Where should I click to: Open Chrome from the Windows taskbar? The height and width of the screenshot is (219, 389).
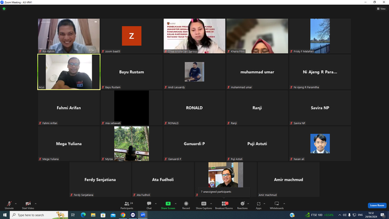click(123, 215)
